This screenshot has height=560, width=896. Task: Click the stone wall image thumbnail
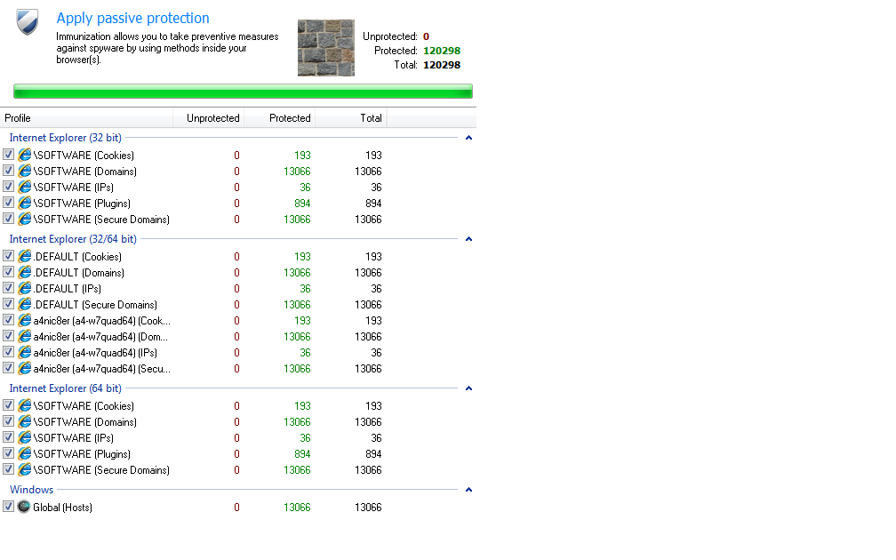(x=325, y=47)
